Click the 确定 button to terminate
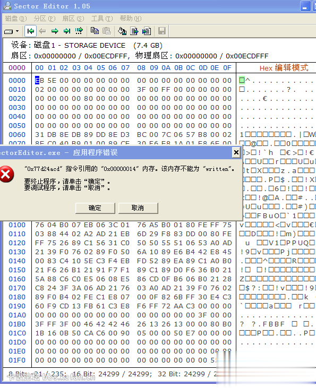The height and width of the screenshot is (388, 316). click(x=95, y=208)
